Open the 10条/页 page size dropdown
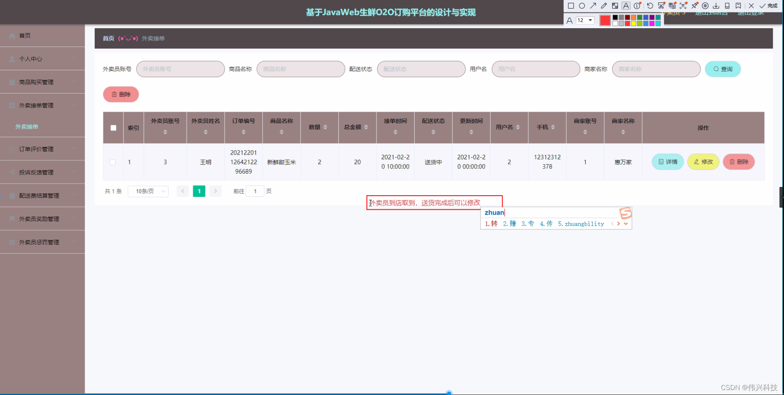The image size is (784, 395). point(148,191)
